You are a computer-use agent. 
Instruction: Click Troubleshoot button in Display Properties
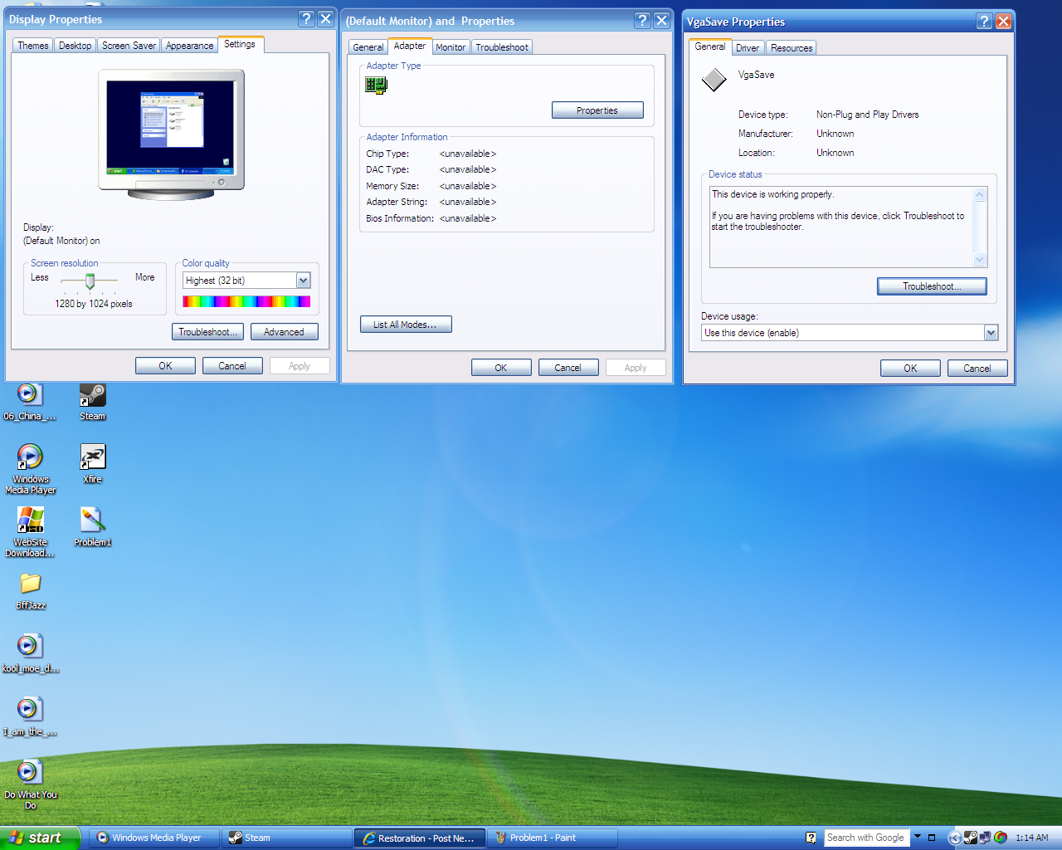207,332
